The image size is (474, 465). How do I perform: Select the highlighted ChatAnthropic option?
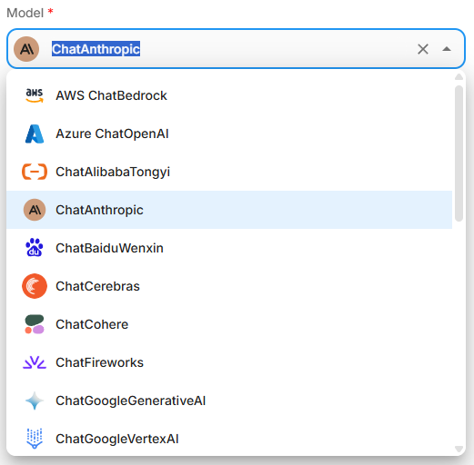tap(229, 210)
